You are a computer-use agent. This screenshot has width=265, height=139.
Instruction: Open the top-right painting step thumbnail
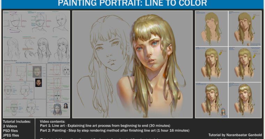245,28
